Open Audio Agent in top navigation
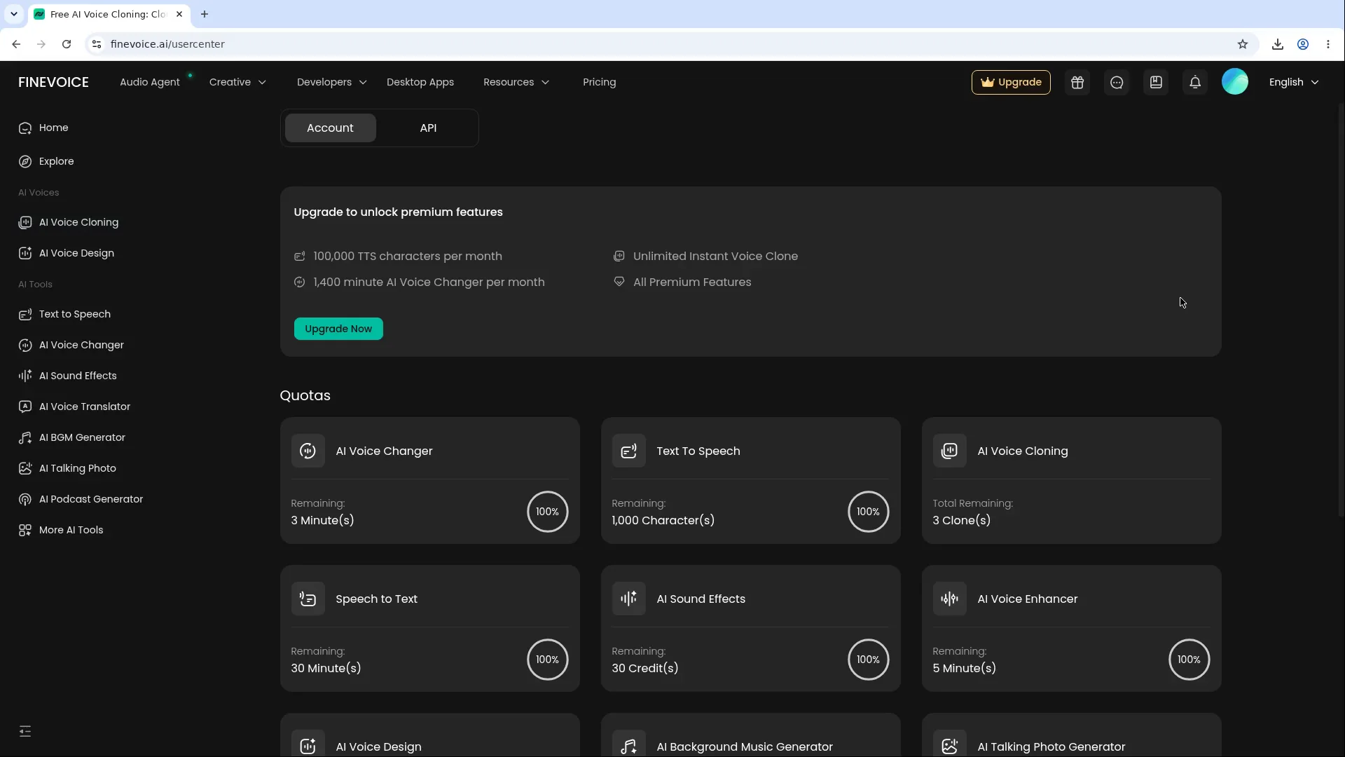This screenshot has width=1345, height=757. (x=150, y=82)
